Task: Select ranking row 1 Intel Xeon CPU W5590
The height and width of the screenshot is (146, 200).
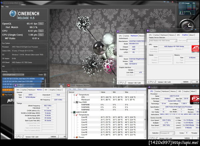Action: pos(23,79)
